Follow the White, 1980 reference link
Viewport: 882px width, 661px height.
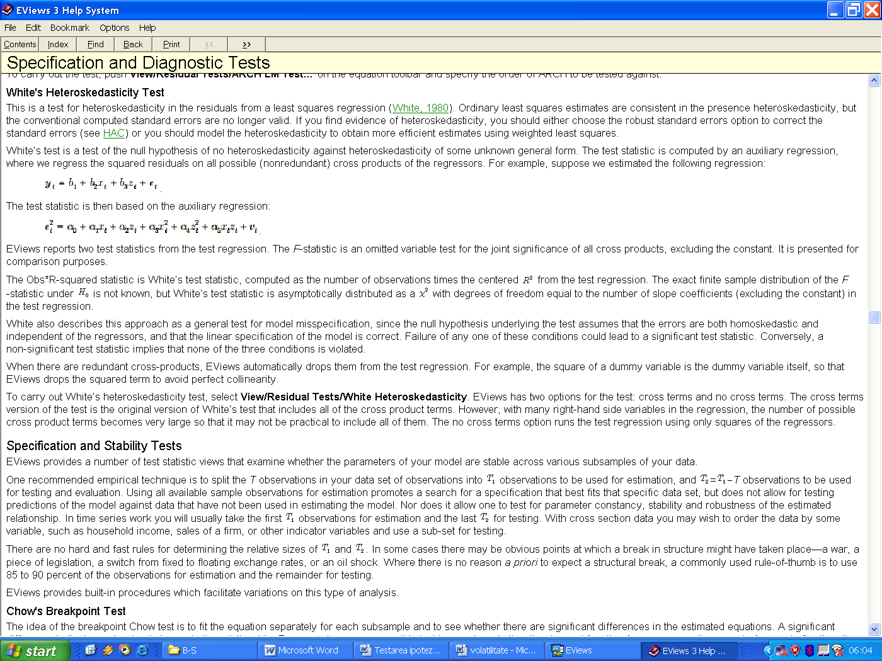coord(420,108)
